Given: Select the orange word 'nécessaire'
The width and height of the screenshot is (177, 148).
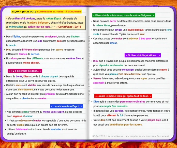Looking at the screenshot, I should (x=25, y=121).
